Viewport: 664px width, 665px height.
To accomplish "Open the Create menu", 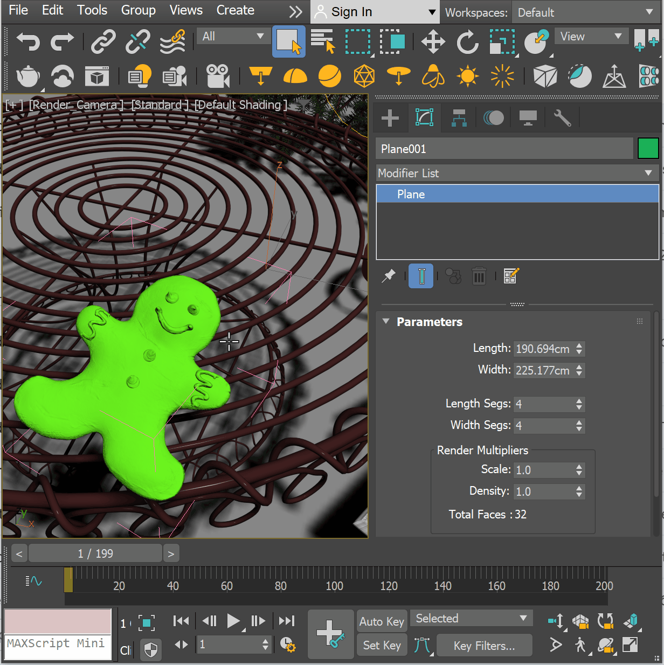I will (x=235, y=10).
